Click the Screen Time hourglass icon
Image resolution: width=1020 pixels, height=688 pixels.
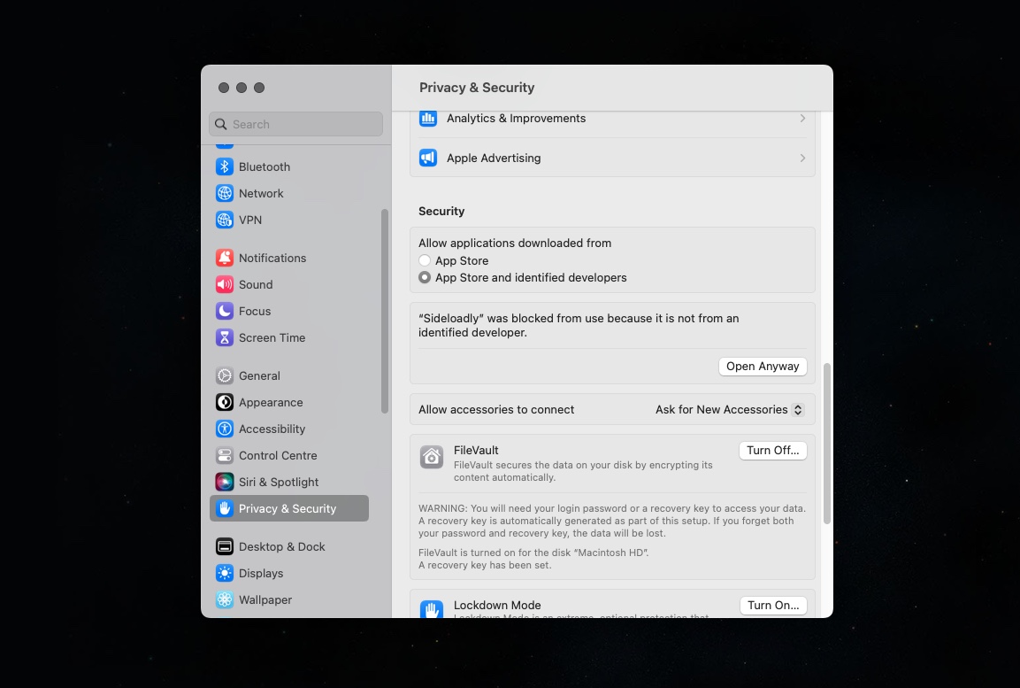pyautogui.click(x=225, y=338)
